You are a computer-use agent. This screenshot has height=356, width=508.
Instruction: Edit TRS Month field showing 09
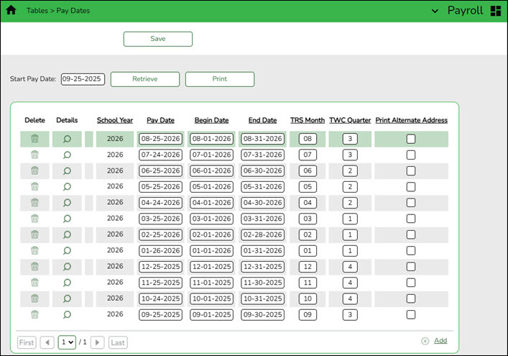[x=308, y=314]
